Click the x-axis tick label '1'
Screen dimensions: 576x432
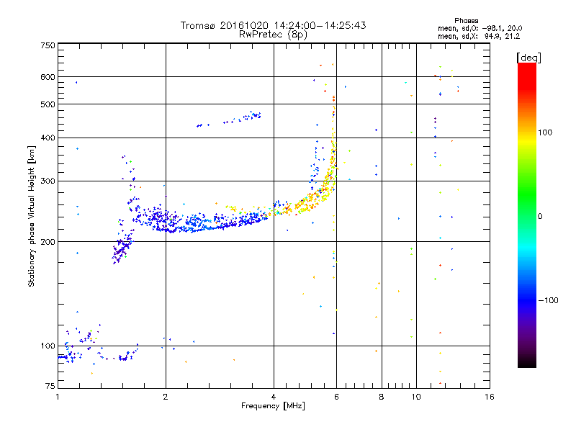(58, 397)
